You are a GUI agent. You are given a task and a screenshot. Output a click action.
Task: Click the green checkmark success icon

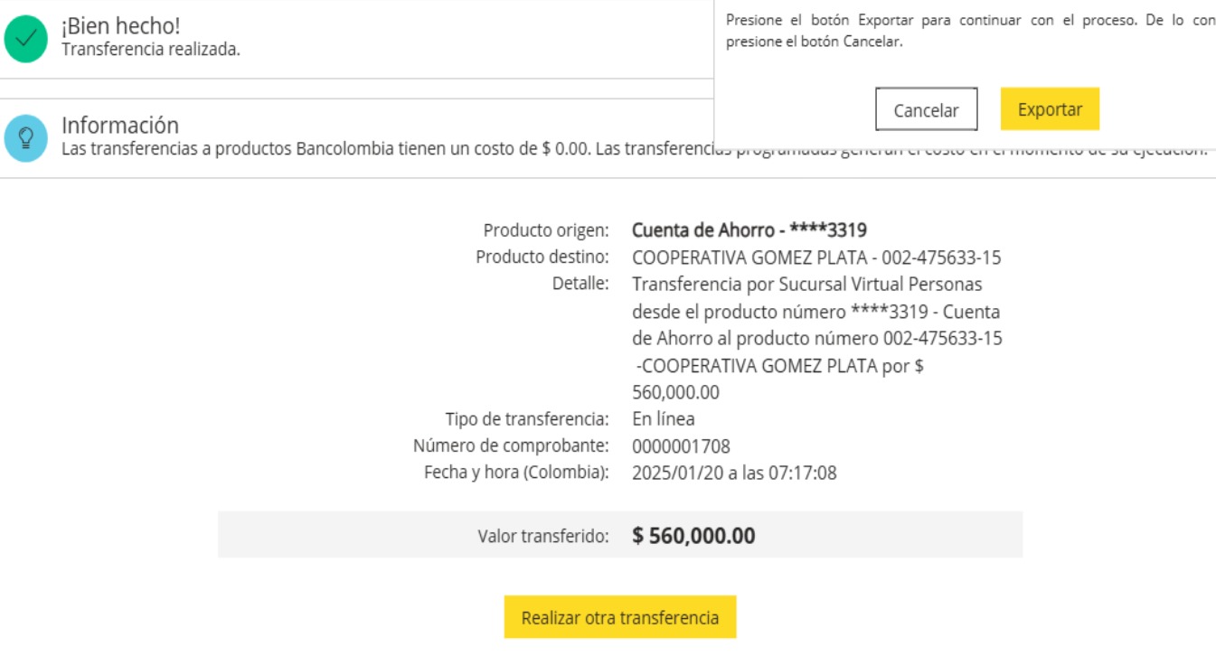[26, 39]
